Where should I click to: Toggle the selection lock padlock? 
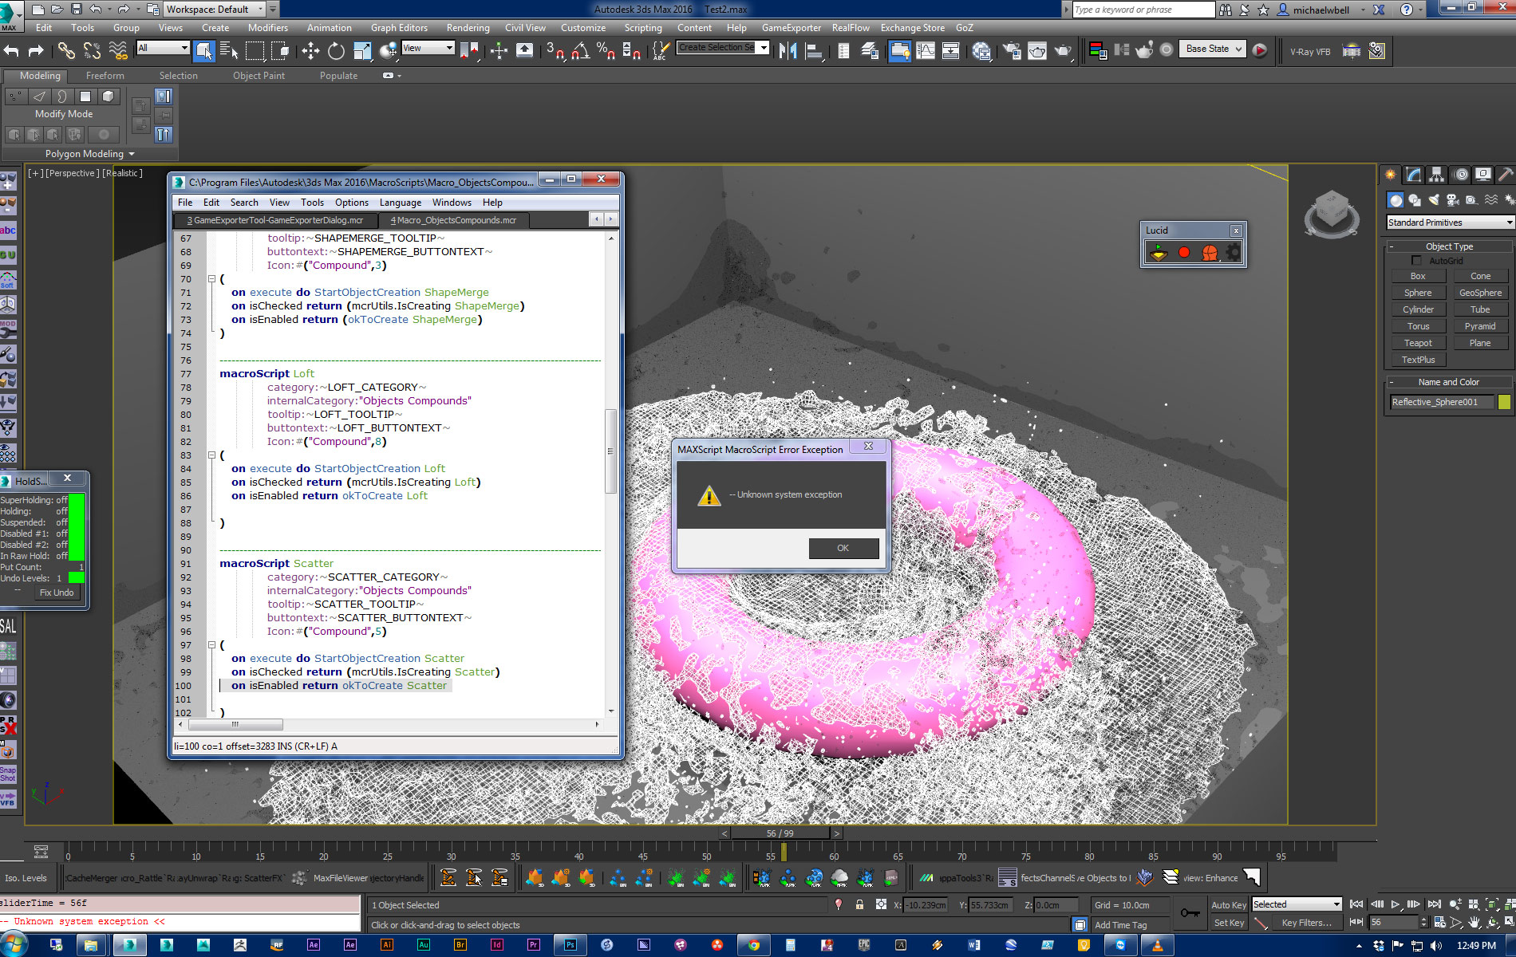[859, 904]
